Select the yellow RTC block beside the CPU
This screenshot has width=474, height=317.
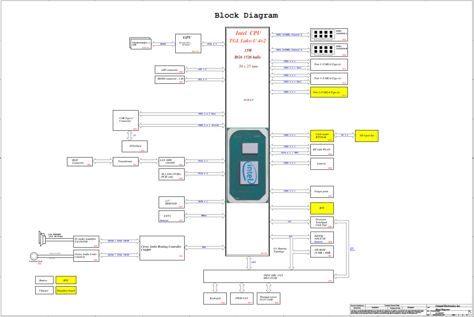coord(322,208)
